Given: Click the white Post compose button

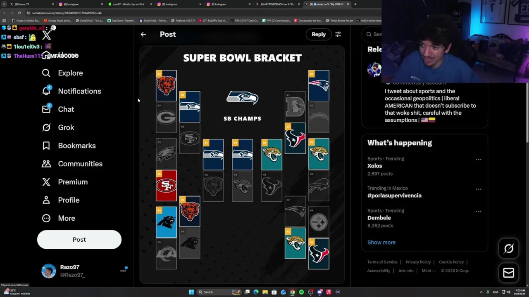Looking at the screenshot, I should 79,240.
